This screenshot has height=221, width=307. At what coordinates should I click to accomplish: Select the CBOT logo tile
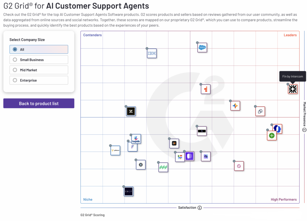pos(128,191)
